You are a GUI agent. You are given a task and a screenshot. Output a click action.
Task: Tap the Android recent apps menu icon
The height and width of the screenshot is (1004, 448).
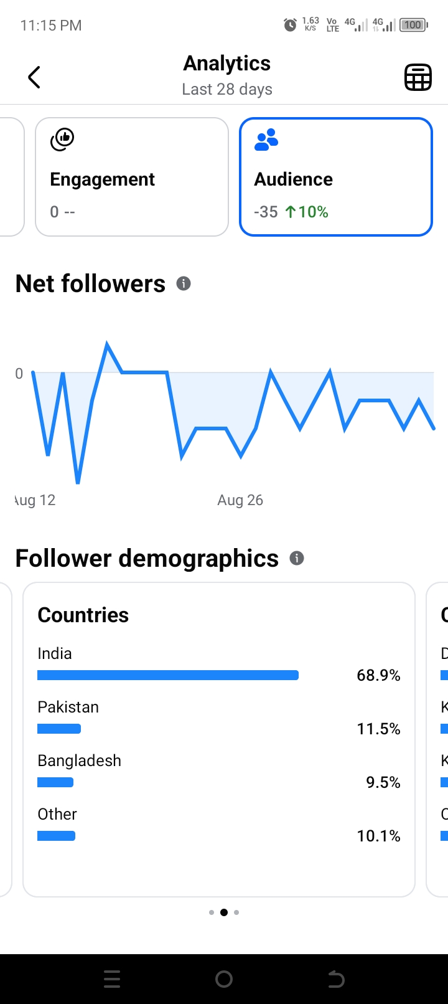(112, 979)
